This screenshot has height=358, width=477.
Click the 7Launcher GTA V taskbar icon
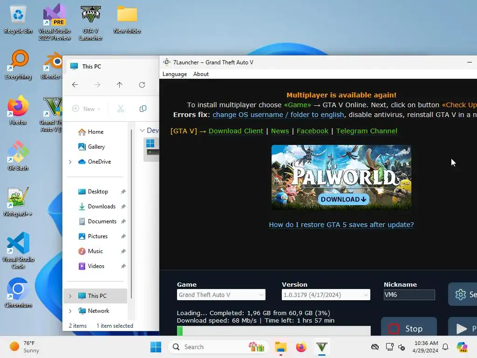(x=322, y=347)
